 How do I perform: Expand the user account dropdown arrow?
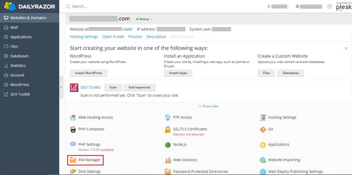coord(288,7)
